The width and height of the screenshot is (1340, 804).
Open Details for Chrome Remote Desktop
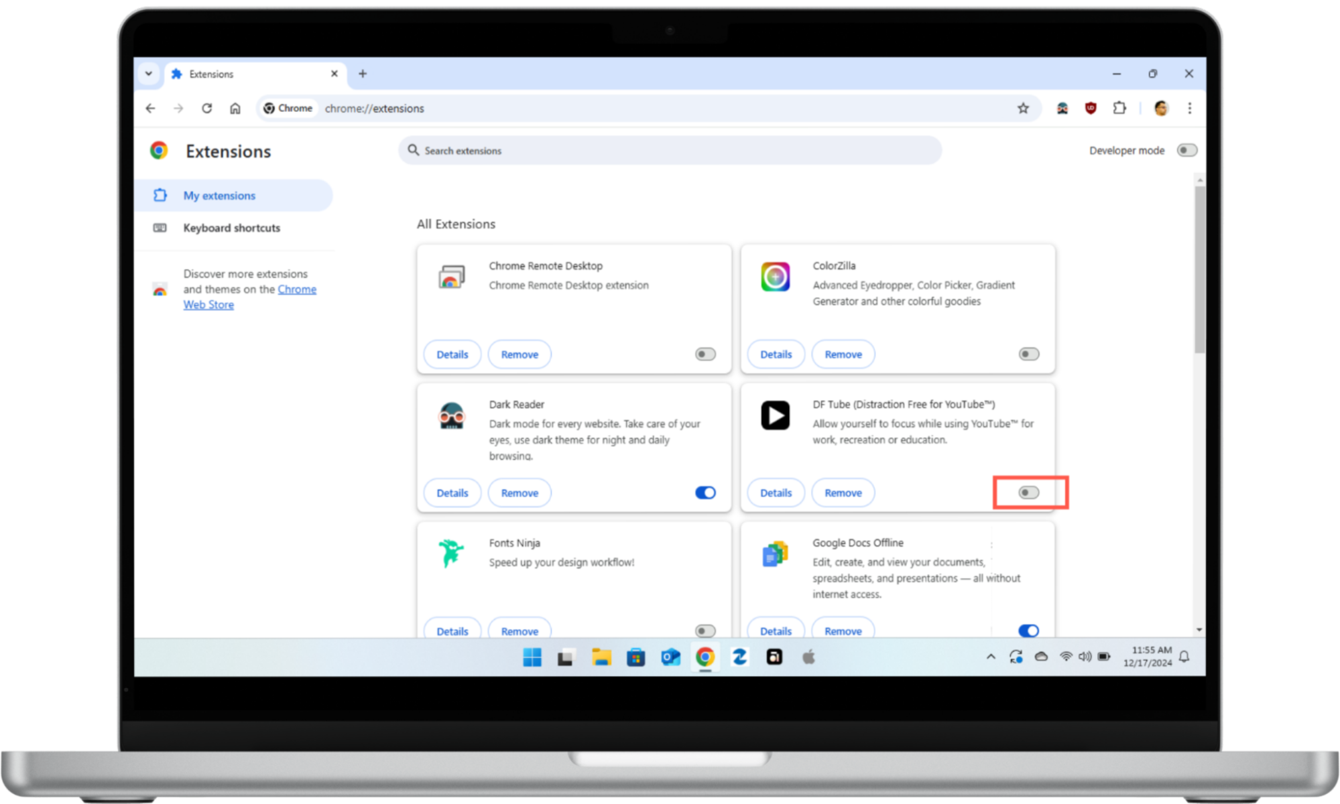[452, 354]
